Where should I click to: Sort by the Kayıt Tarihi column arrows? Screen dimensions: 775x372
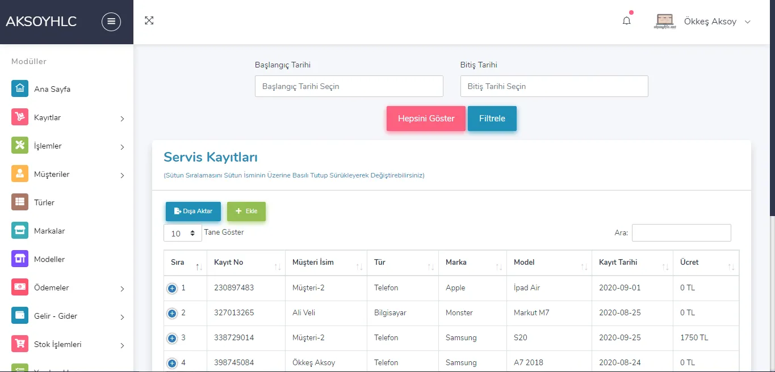tap(665, 267)
